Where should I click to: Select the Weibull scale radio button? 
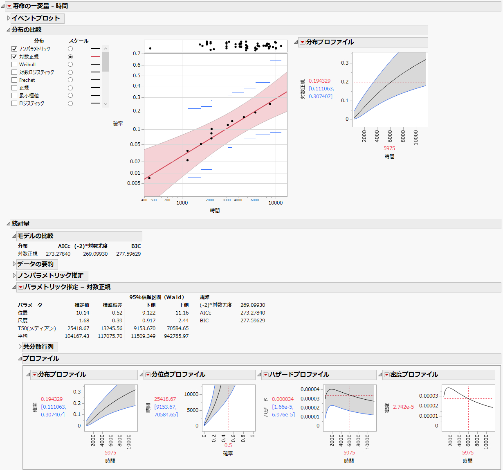coord(70,64)
